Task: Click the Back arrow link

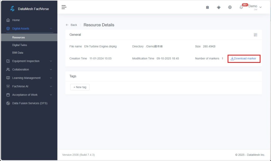Action: coord(71,25)
